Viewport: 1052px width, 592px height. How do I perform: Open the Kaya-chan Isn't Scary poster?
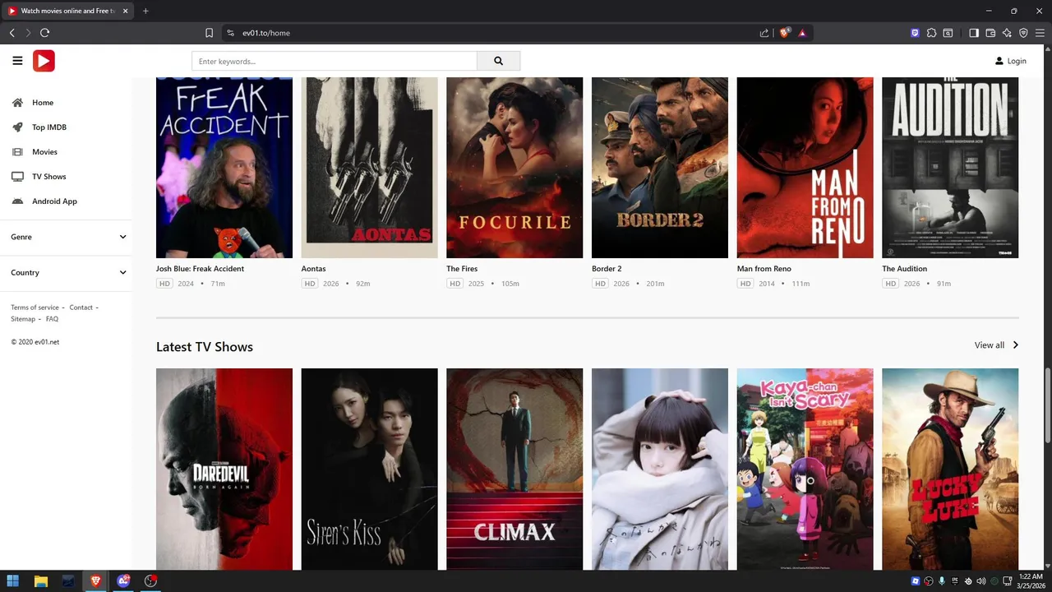[805, 469]
